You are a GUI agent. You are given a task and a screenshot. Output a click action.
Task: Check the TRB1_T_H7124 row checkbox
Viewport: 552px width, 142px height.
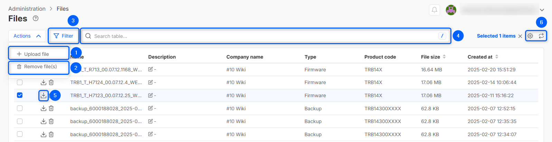pos(20,82)
